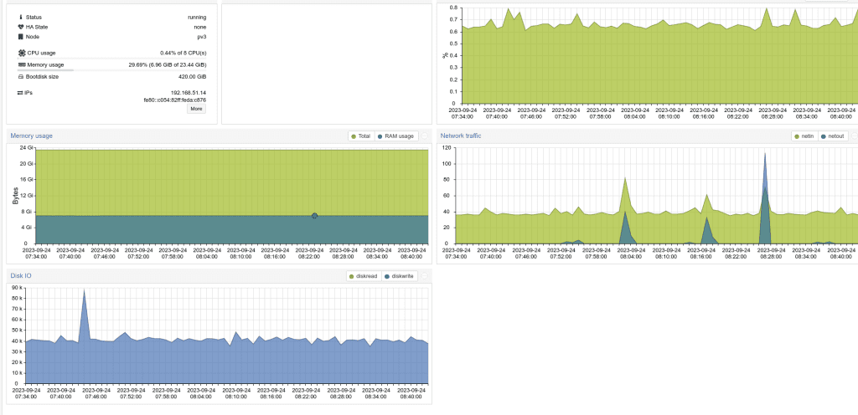Click the round button beside Memory usage legend

tap(424, 136)
